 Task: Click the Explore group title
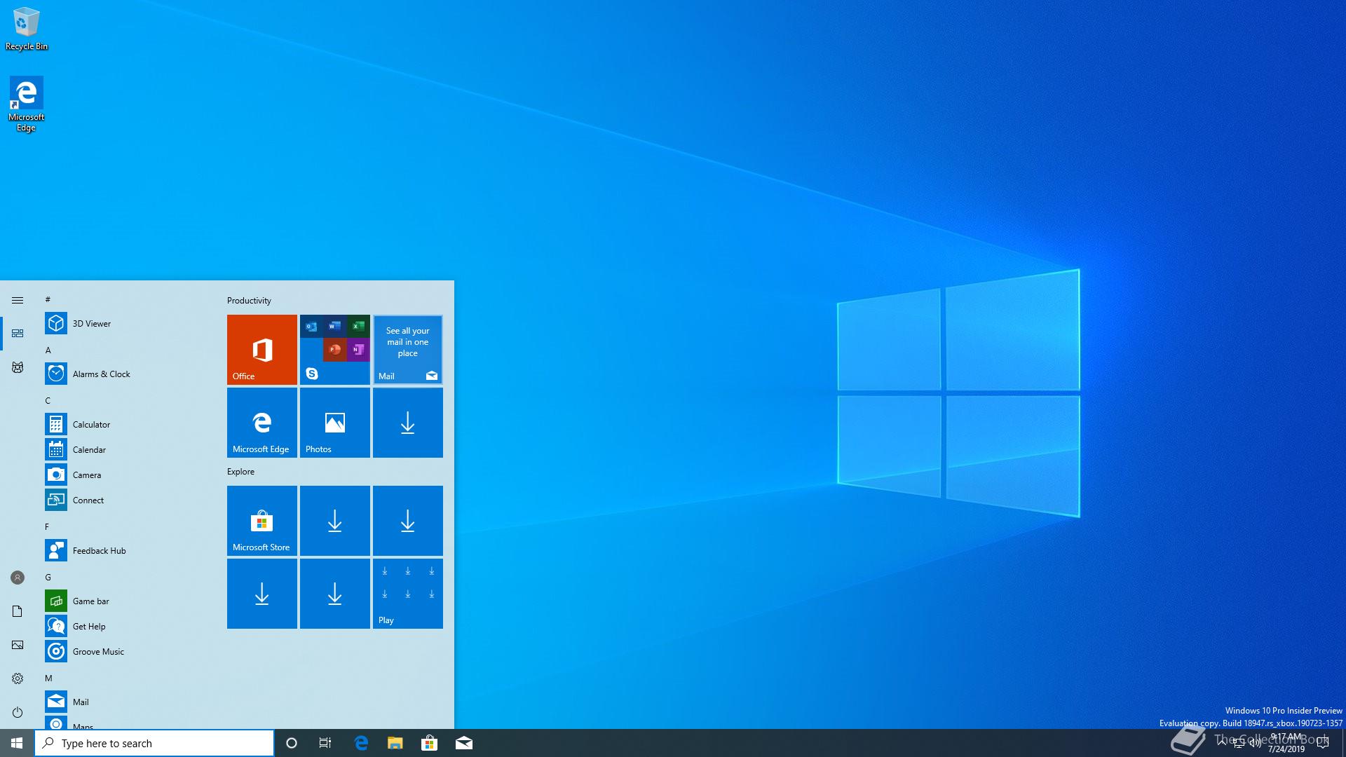[240, 472]
